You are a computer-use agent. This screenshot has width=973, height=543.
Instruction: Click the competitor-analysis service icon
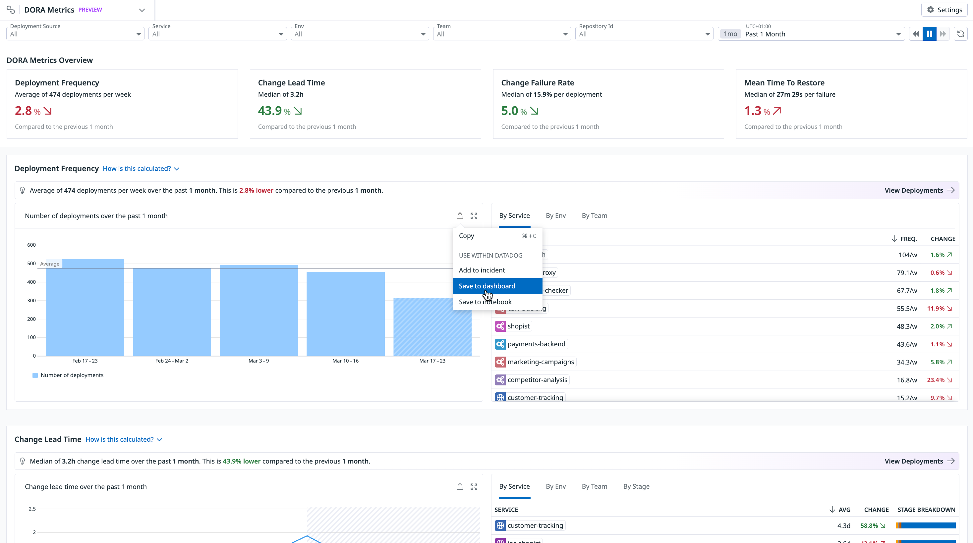tap(500, 380)
